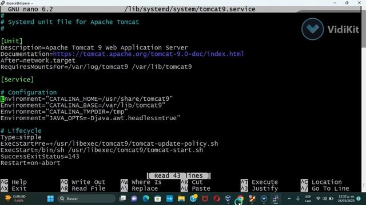Place cursor on the CATALINA_TMPDIR line
Image resolution: width=366 pixels, height=205 pixels.
(64, 112)
